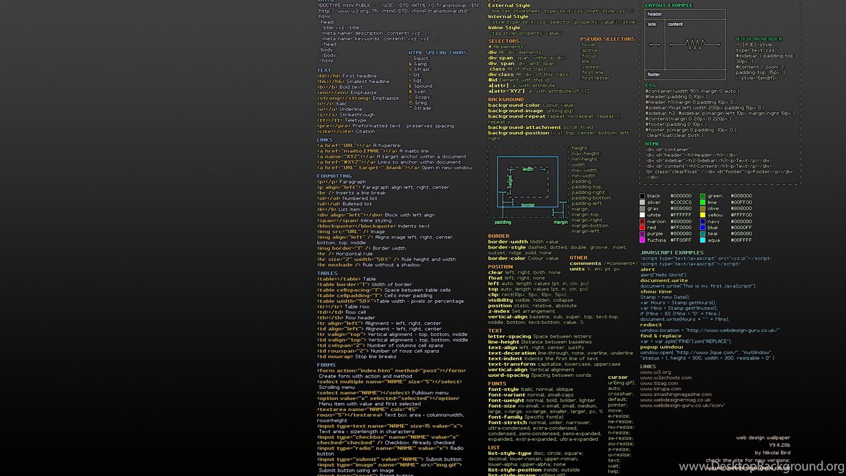Click the teal color swatch

click(x=703, y=234)
